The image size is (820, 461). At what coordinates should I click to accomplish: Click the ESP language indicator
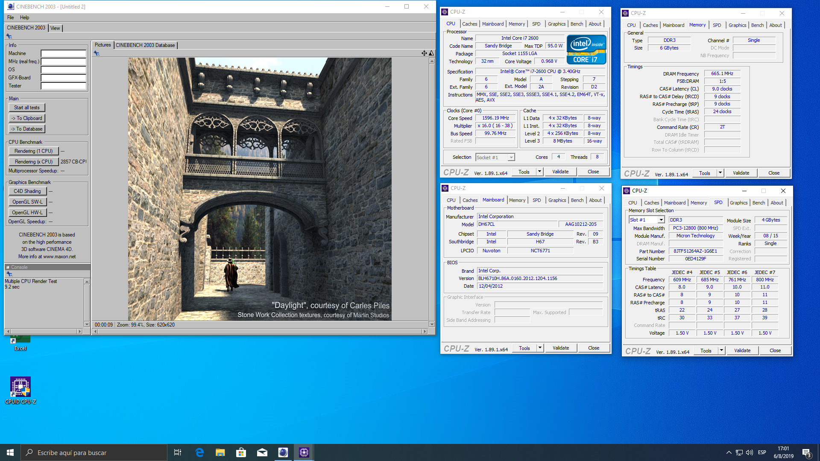pyautogui.click(x=762, y=452)
